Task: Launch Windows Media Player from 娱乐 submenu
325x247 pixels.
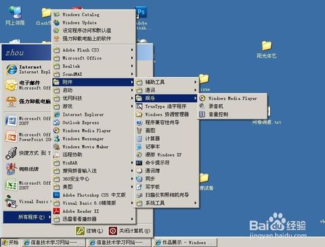Action: [x=233, y=98]
